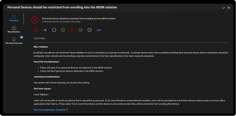Select the green checkmark status
236x116 pixels.
click(x=63, y=30)
